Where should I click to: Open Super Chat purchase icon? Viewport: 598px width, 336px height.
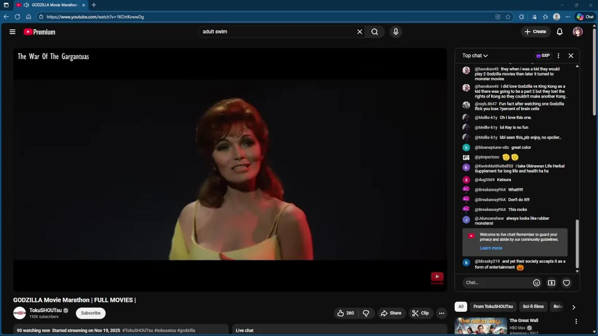click(552, 283)
